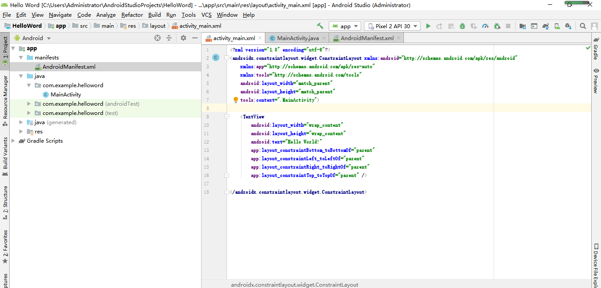Close the MainActivity.java tab

pos(324,38)
